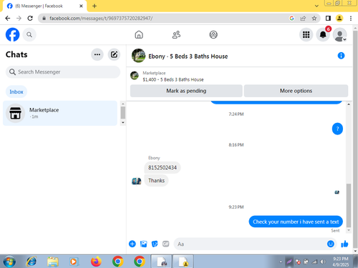Choose a sticker icon in composer
The height and width of the screenshot is (268, 358).
[155, 244]
